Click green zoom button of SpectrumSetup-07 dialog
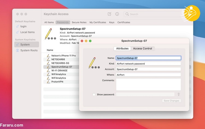Image resolution: width=205 pixels, height=129 pixels. [x=90, y=41]
